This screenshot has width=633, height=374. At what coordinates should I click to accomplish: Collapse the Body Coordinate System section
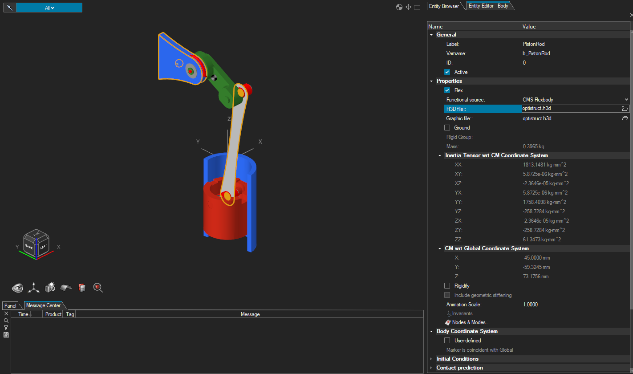coord(431,331)
